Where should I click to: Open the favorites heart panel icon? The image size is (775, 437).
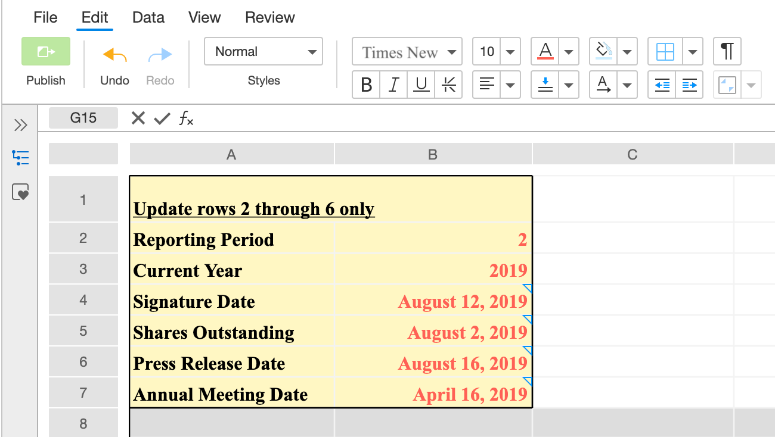coord(21,192)
